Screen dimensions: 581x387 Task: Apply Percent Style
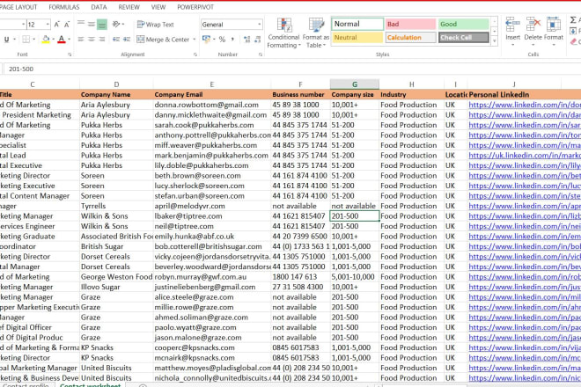point(222,40)
